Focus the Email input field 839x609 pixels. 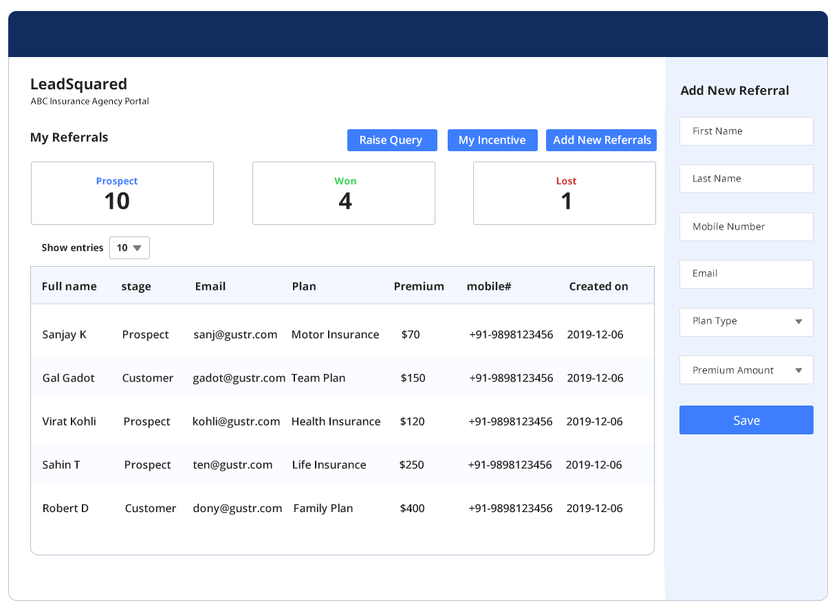tap(746, 274)
